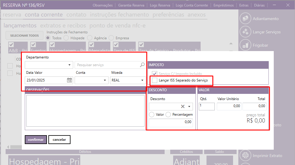Image resolution: width=295 pixels, height=165 pixels.
Task: Select the Valor discount radio button
Action: click(152, 115)
